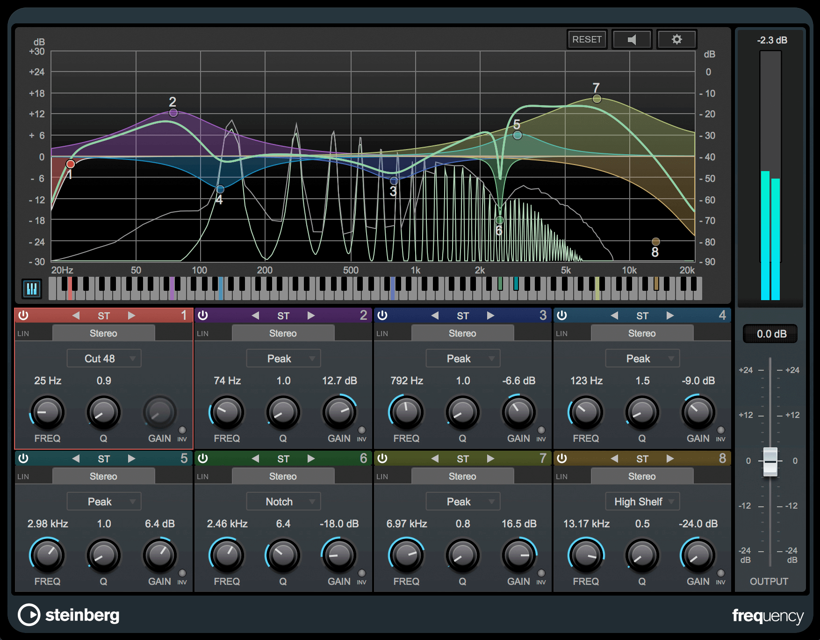Enable LIN linear phase on band 6

pos(203,477)
